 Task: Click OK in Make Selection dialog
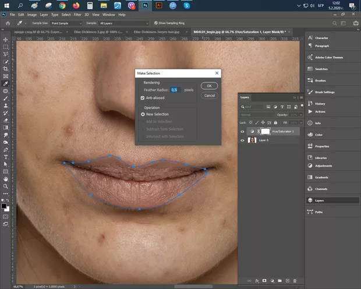209,86
